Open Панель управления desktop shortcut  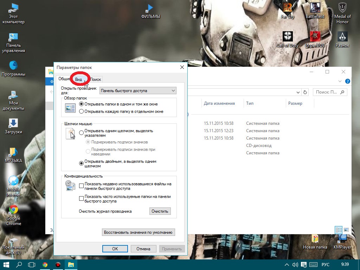pos(13,43)
